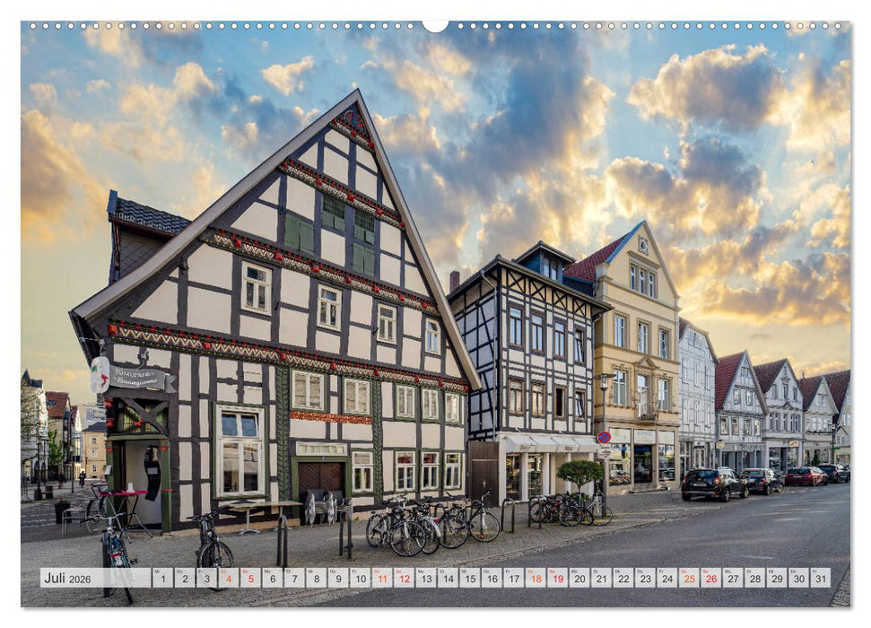
Task: Click the green shutters in the gable
Action: (x=300, y=233)
